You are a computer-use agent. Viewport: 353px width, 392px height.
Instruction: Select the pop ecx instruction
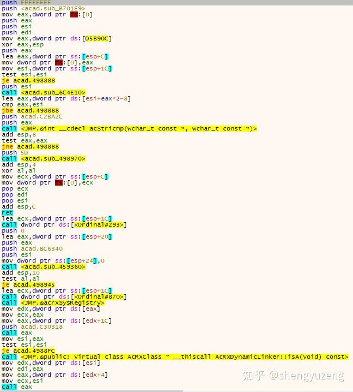(15, 188)
